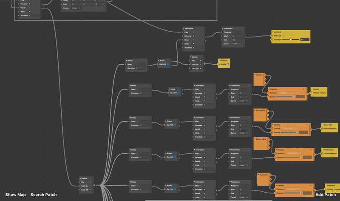Click the Menton Diffuse Texture input port

click(x=311, y=93)
